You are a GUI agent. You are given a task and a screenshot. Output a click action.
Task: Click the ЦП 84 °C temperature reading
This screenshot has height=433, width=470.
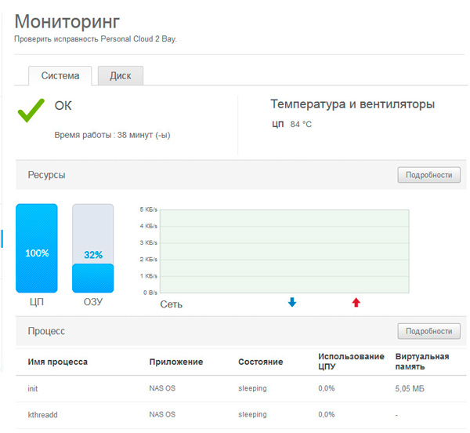pyautogui.click(x=291, y=124)
